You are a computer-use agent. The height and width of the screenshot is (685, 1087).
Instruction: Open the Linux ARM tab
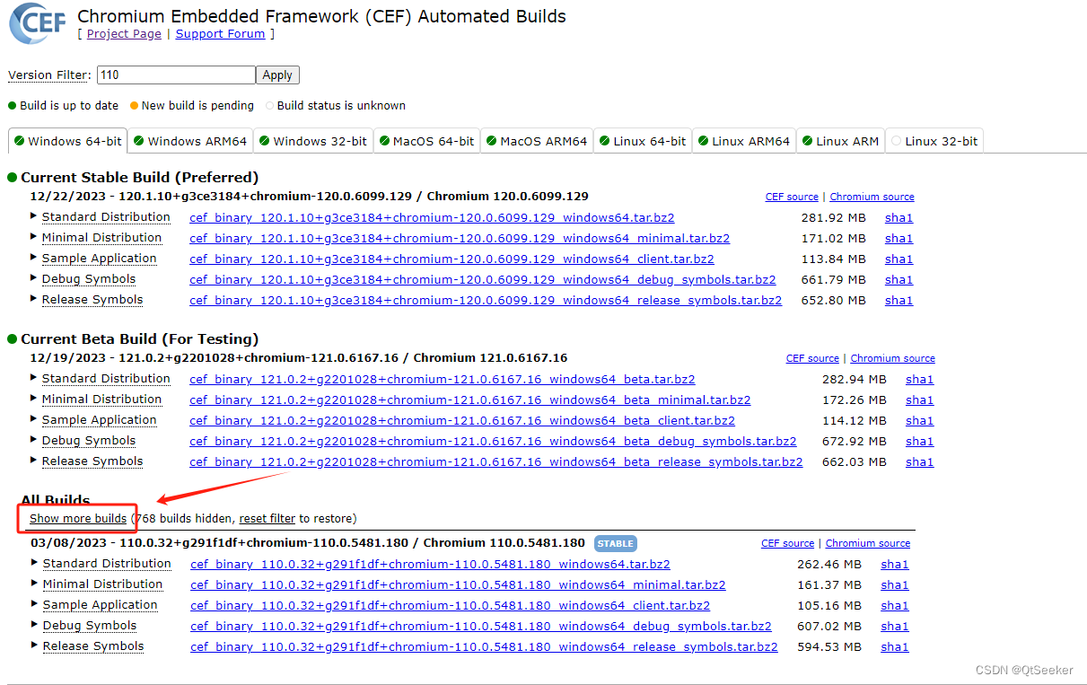[840, 141]
